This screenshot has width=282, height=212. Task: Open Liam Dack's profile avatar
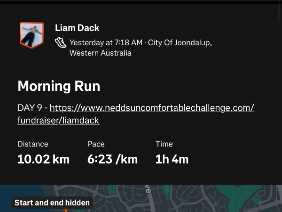pos(31,35)
